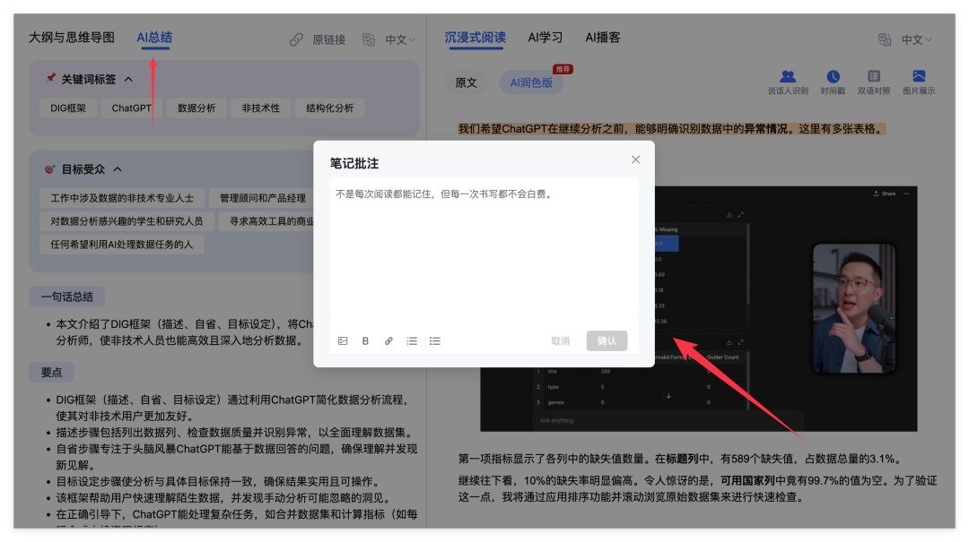Image resolution: width=969 pixels, height=542 pixels.
Task: Collapse the 目标受众 section
Action: click(118, 169)
